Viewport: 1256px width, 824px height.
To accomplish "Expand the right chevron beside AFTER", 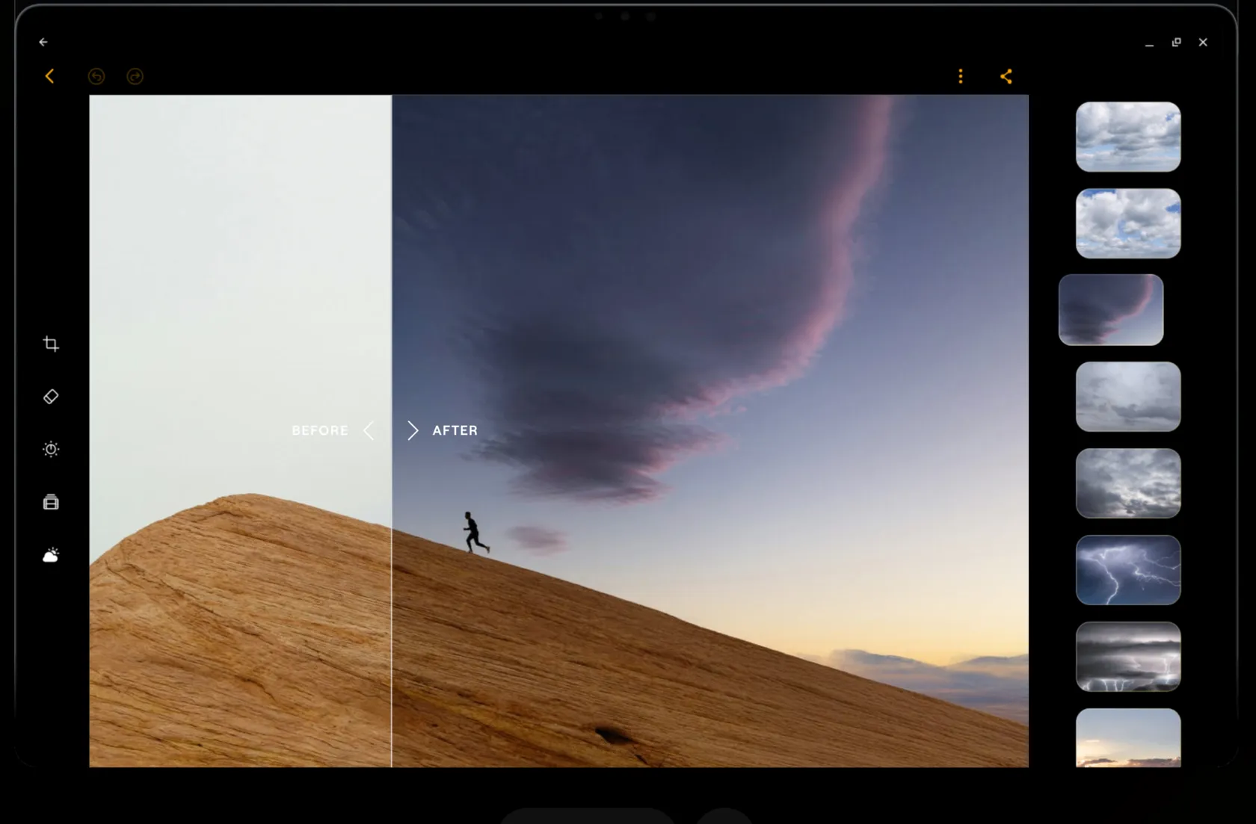I will pyautogui.click(x=412, y=430).
